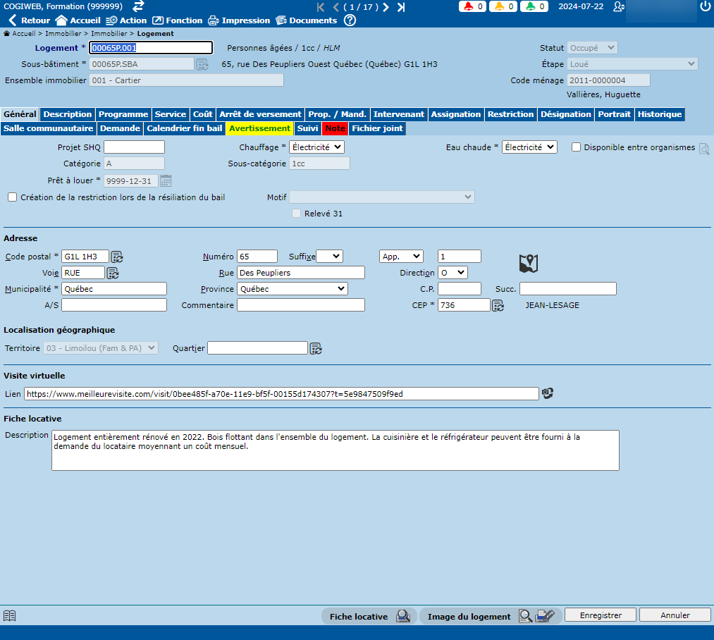Open the Avertissement tab
This screenshot has height=640, width=714.
(259, 129)
